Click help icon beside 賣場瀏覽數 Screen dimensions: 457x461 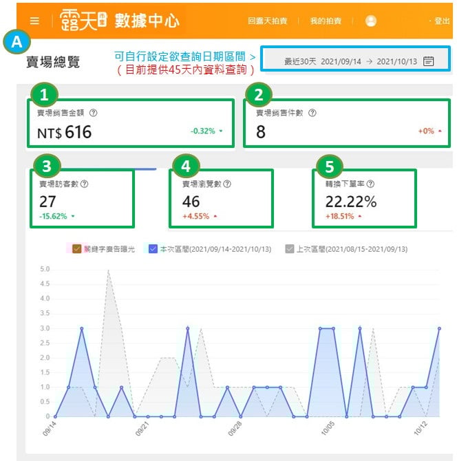[227, 184]
